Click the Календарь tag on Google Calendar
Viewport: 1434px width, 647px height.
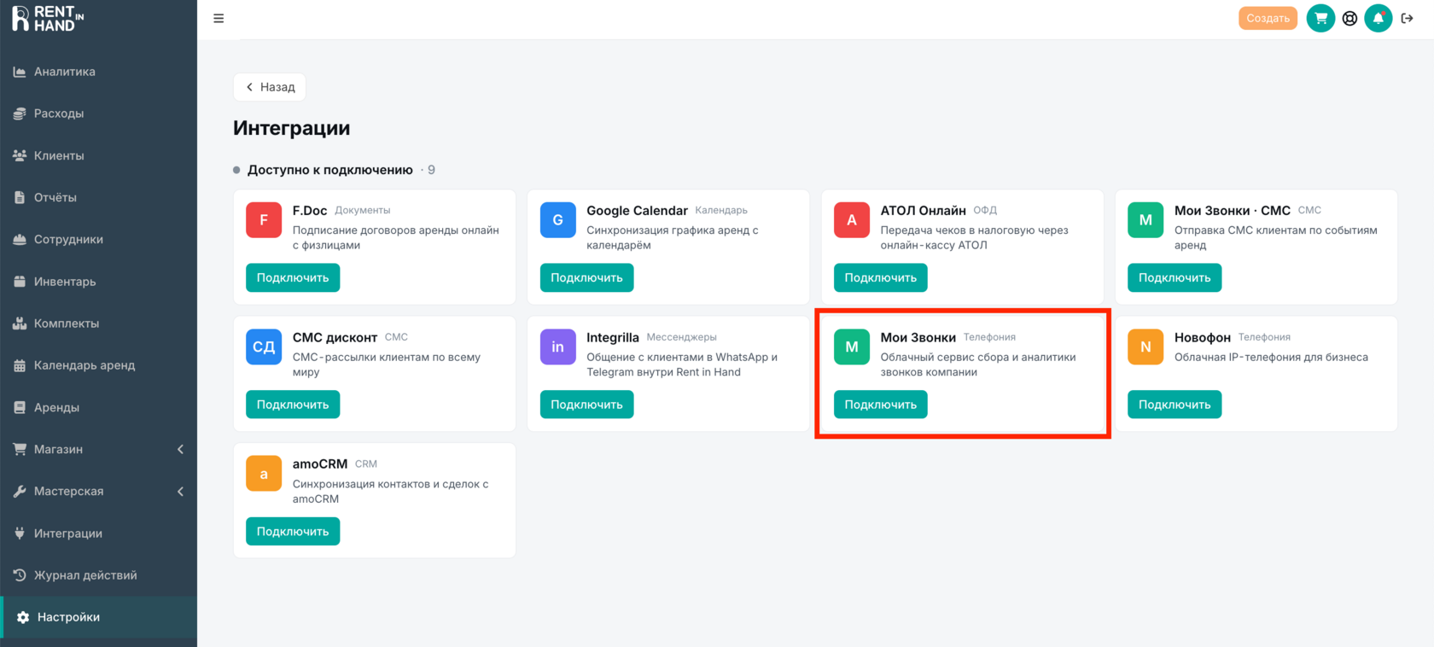pos(721,211)
